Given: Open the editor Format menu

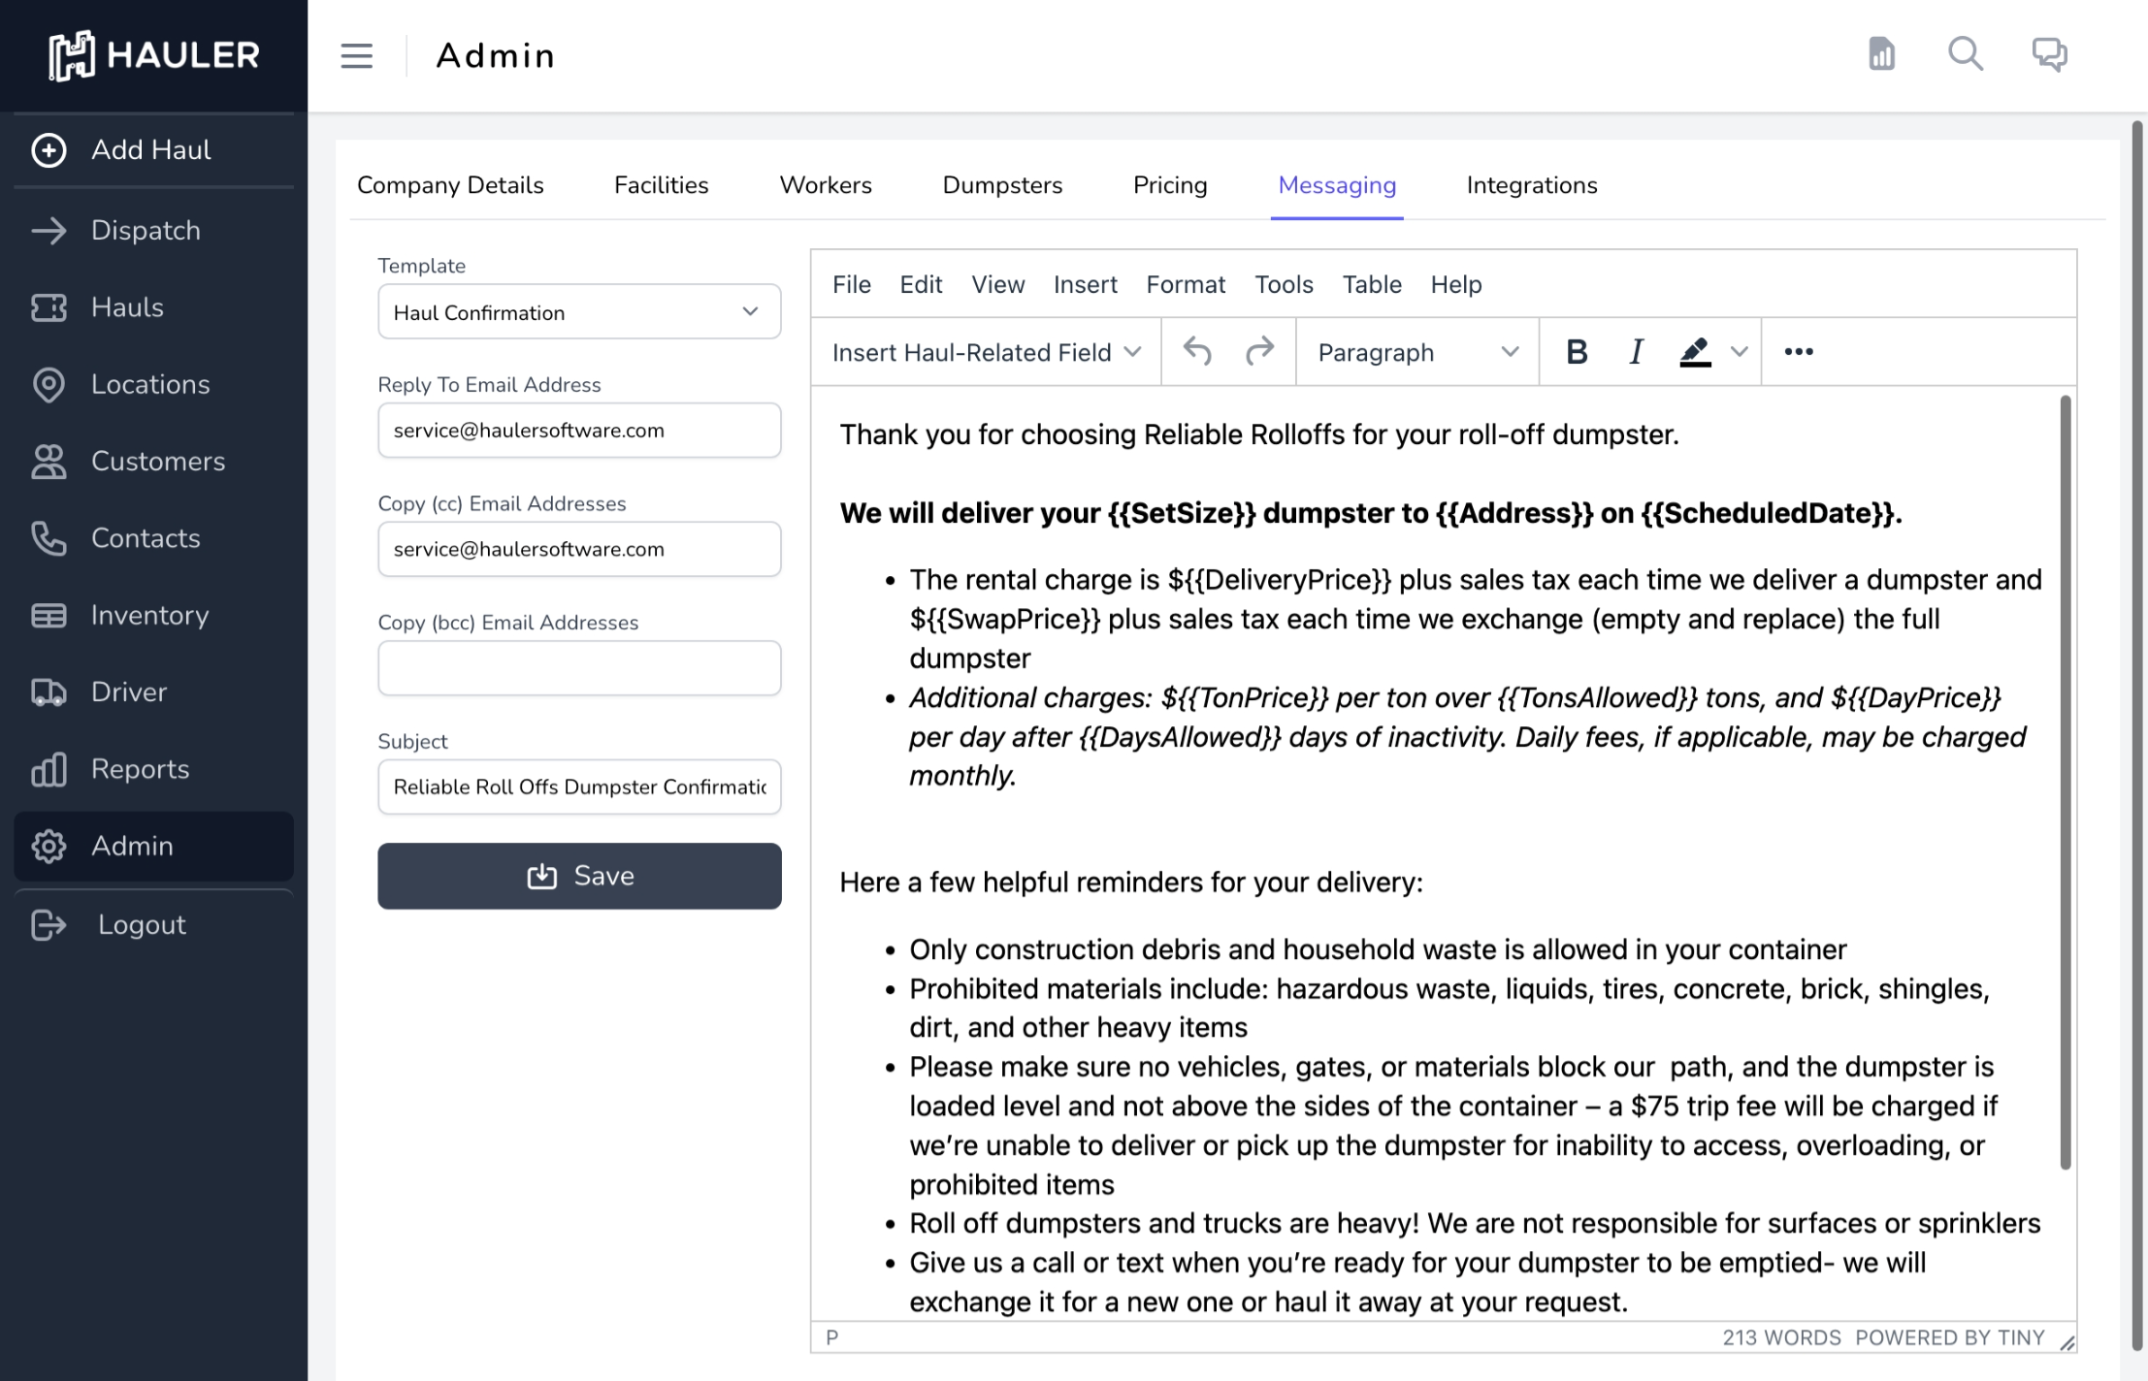Looking at the screenshot, I should [1186, 285].
